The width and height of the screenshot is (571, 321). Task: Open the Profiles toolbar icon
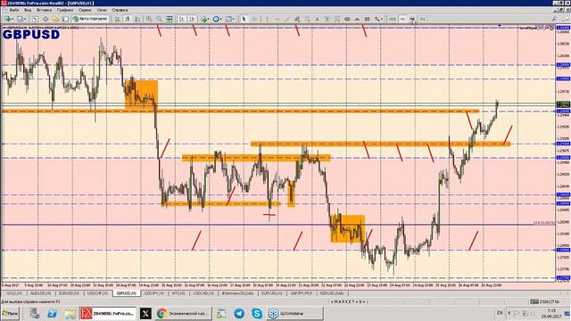[21, 19]
